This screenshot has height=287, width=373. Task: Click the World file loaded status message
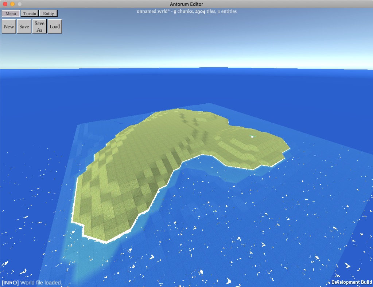pos(32,283)
